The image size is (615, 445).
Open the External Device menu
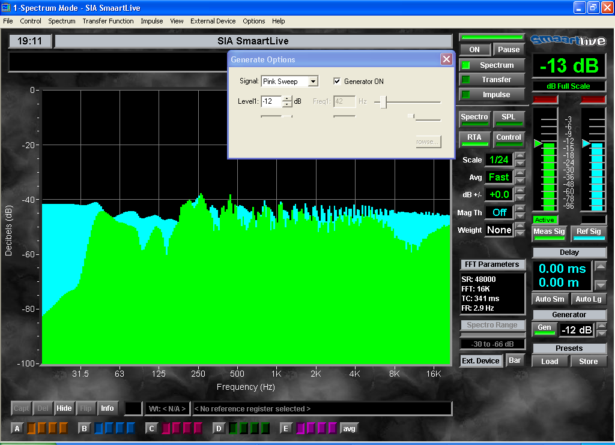213,21
